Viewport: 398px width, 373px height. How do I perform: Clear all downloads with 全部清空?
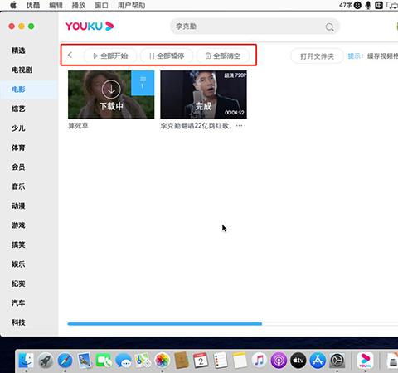(x=223, y=56)
